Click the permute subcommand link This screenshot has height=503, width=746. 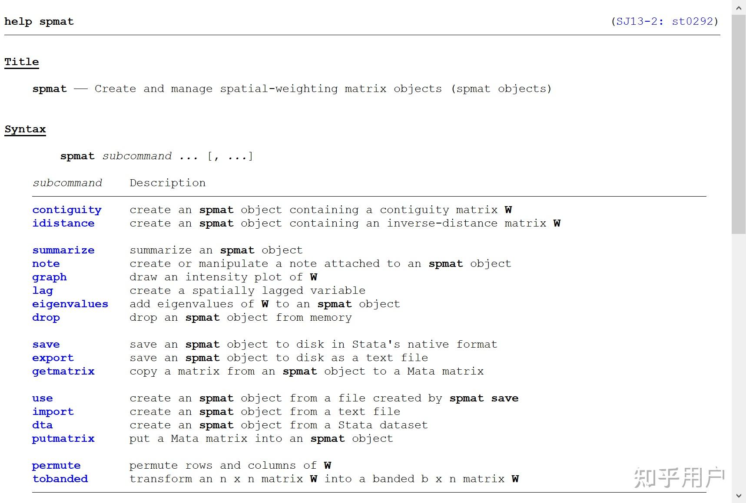click(x=56, y=466)
